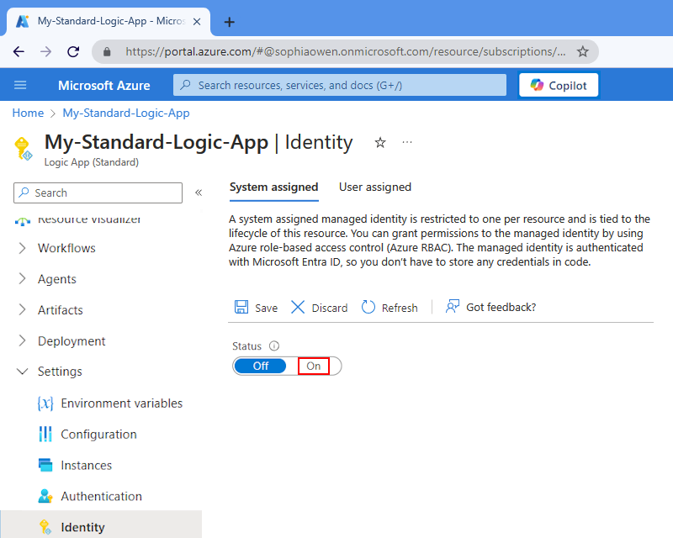This screenshot has height=538, width=673.
Task: Discard changes with the X icon
Action: point(298,308)
